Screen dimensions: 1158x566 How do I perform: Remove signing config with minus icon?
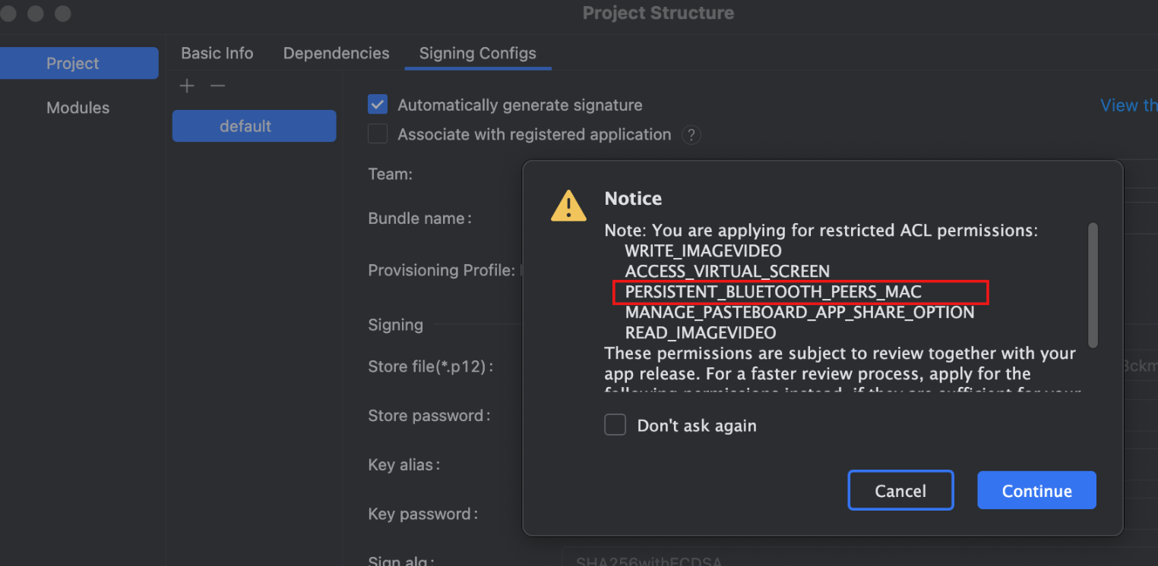point(218,86)
